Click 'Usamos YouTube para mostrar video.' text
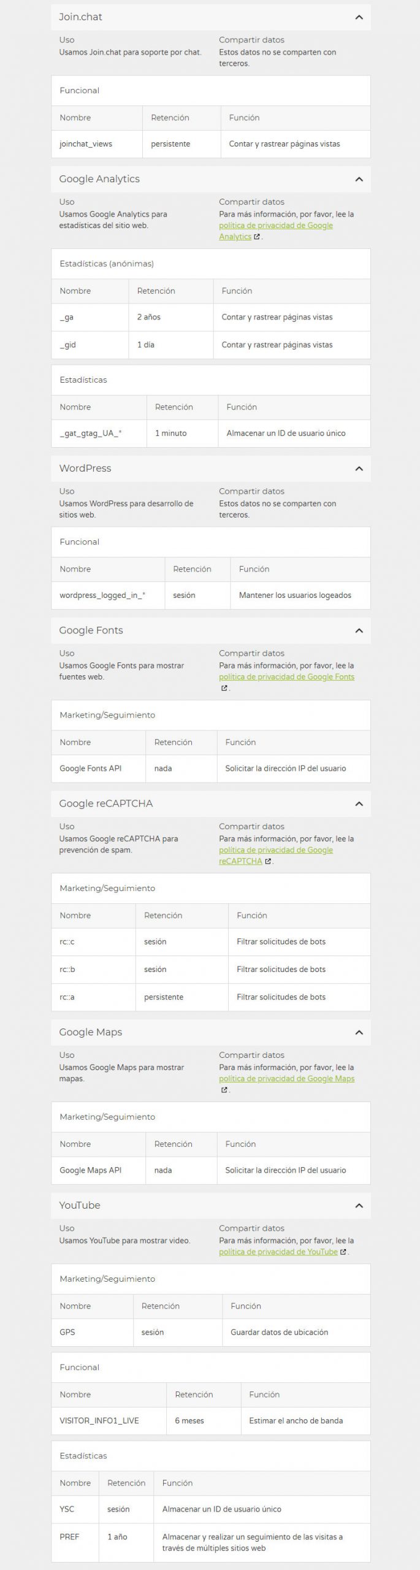Screen dimensions: 420x1570 coord(124,1241)
